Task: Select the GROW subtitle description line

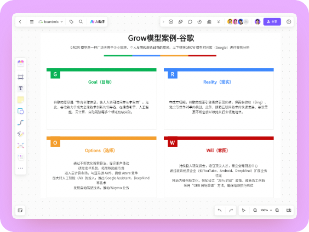Action: pos(160,48)
